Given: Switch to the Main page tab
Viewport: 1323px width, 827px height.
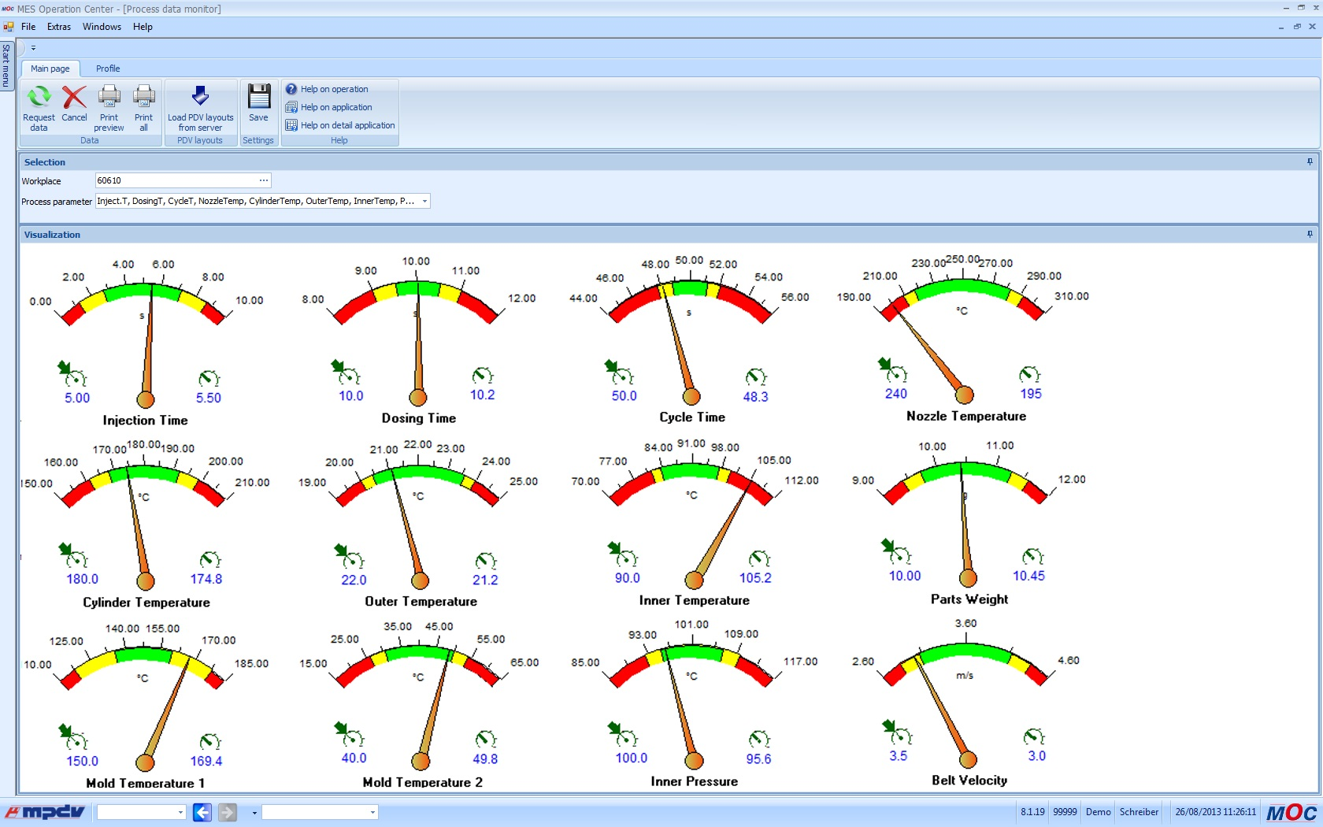Looking at the screenshot, I should click(50, 69).
